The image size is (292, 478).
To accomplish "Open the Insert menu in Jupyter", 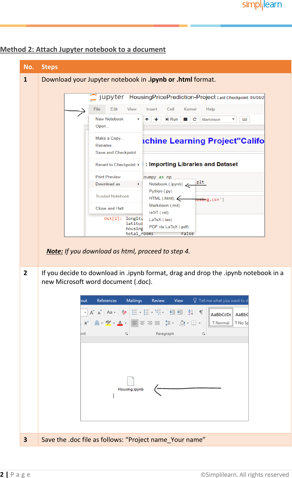I will [x=151, y=109].
